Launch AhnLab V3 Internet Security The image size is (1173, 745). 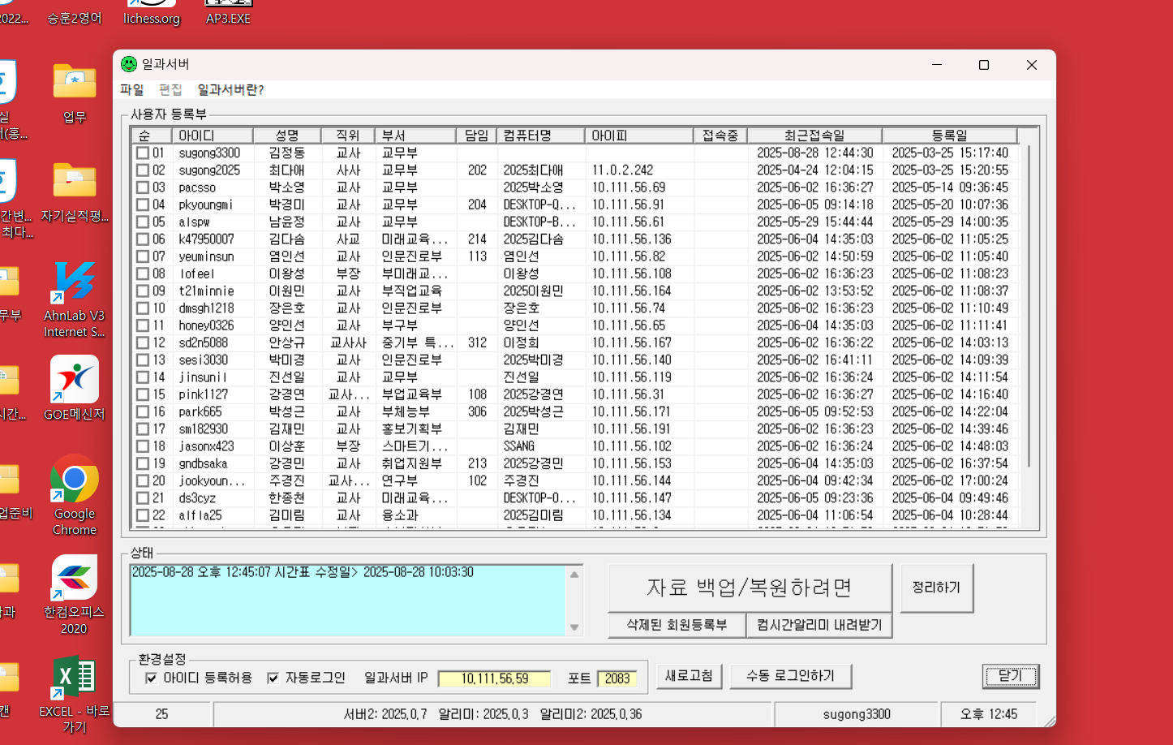click(x=75, y=299)
